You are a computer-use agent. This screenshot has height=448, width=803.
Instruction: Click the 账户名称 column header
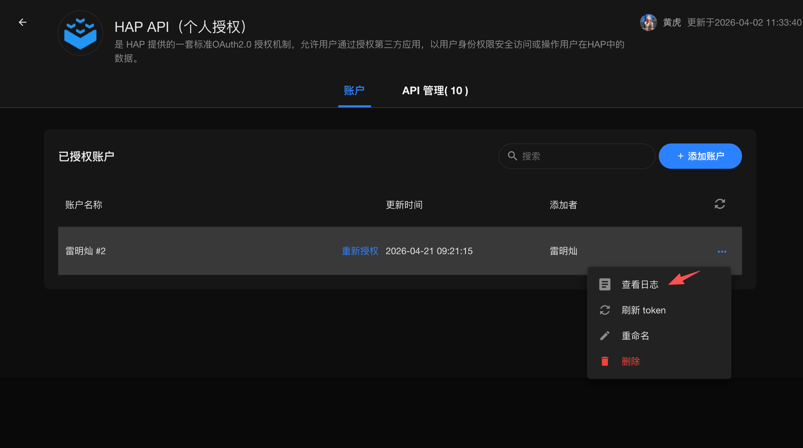(84, 205)
